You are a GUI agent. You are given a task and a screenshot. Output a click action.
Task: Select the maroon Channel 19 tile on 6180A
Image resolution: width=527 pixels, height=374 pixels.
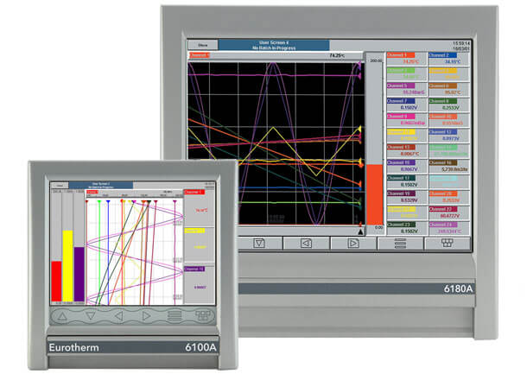(x=407, y=197)
